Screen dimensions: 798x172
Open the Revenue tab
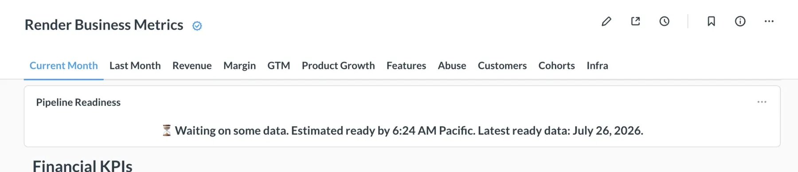pos(192,65)
